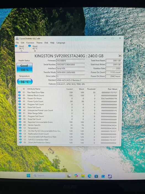This screenshot has width=145, height=194.
Task: Select the Good 42 °C G: drive tab
Action: 33,48
